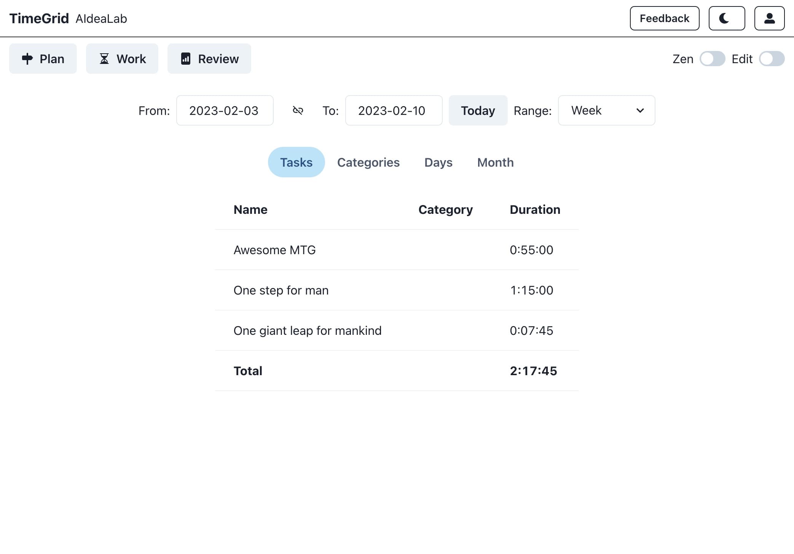The image size is (794, 554).
Task: Click the 0:55:00 duration value
Action: coord(531,250)
